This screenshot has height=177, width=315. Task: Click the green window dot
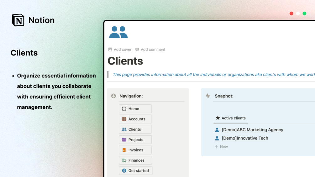pyautogui.click(x=304, y=13)
